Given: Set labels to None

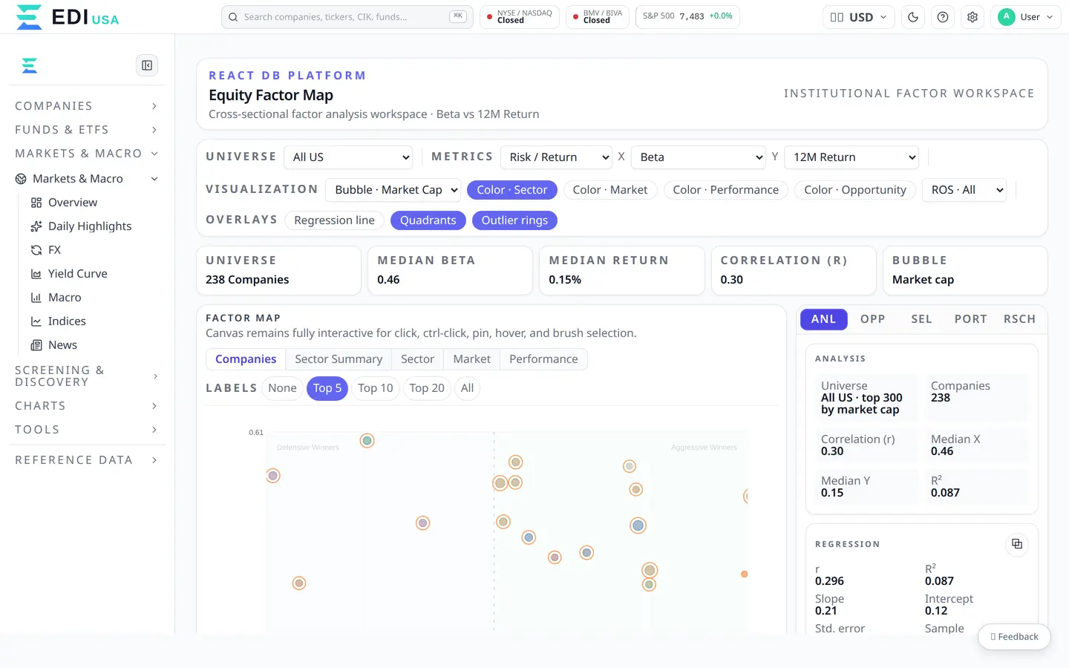Looking at the screenshot, I should coord(282,388).
